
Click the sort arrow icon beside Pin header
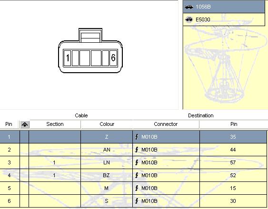(25, 124)
